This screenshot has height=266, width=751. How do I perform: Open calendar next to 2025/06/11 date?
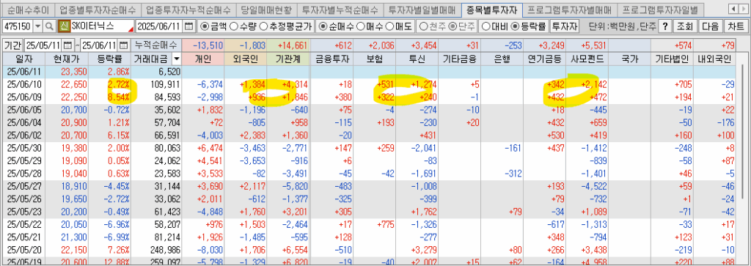(x=189, y=26)
